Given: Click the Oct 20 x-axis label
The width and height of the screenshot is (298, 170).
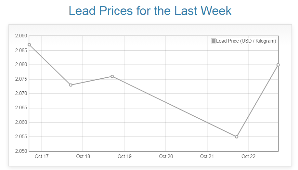Looking at the screenshot, I should pos(166,156).
